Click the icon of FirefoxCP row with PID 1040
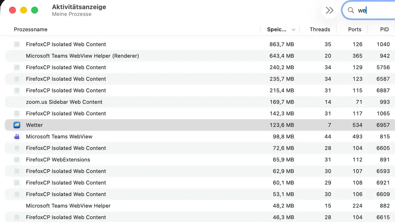The image size is (395, 222). (17, 44)
